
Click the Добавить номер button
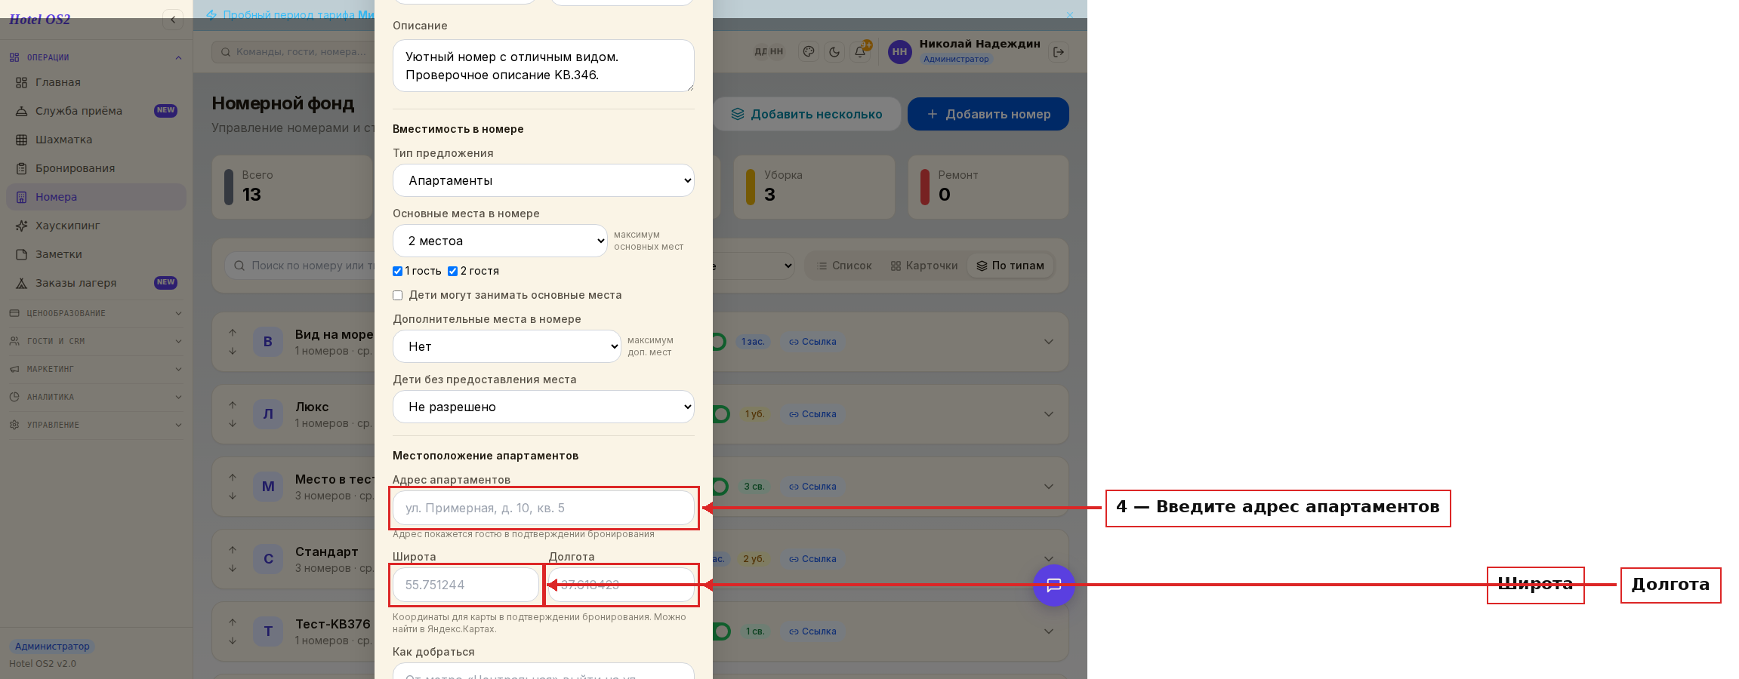pyautogui.click(x=988, y=114)
